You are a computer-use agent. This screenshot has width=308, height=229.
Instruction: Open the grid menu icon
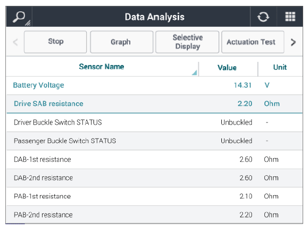tap(290, 17)
